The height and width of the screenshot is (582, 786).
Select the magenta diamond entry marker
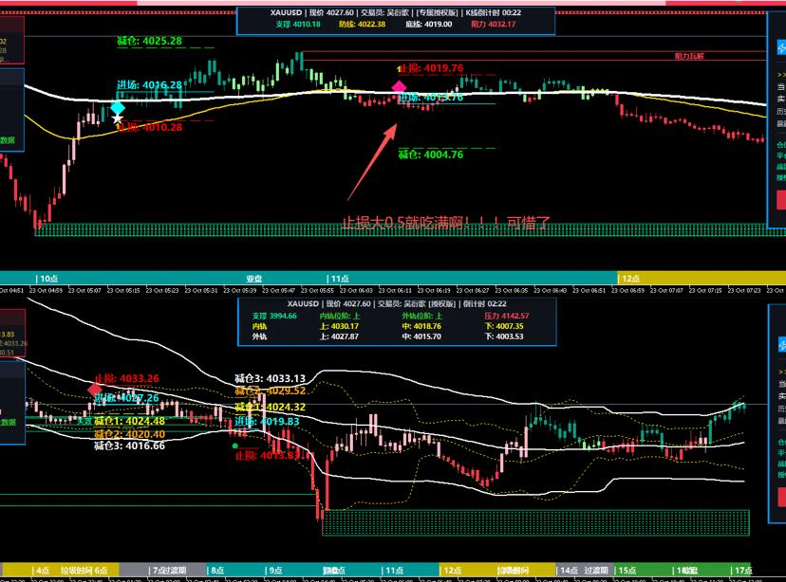[x=399, y=87]
